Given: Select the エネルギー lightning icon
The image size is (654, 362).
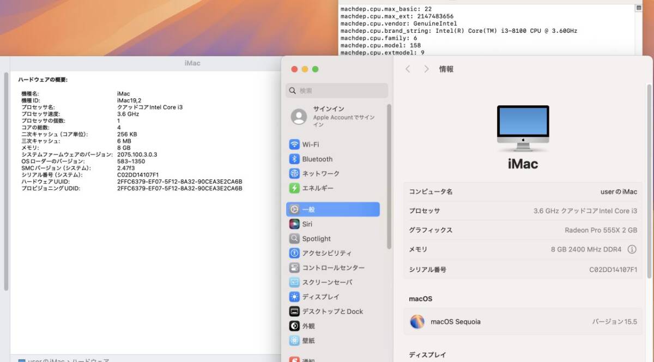Looking at the screenshot, I should (x=294, y=188).
